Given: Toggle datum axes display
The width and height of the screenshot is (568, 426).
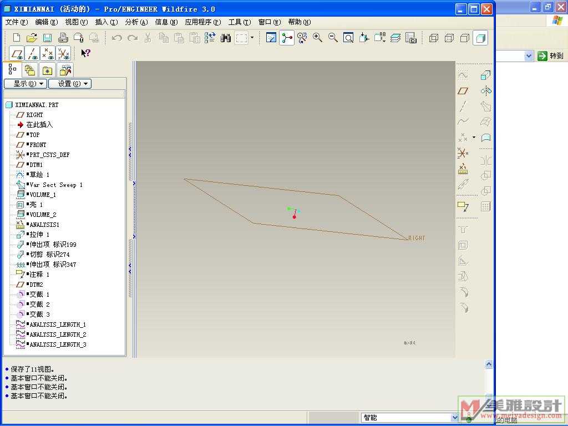Looking at the screenshot, I should 33,53.
